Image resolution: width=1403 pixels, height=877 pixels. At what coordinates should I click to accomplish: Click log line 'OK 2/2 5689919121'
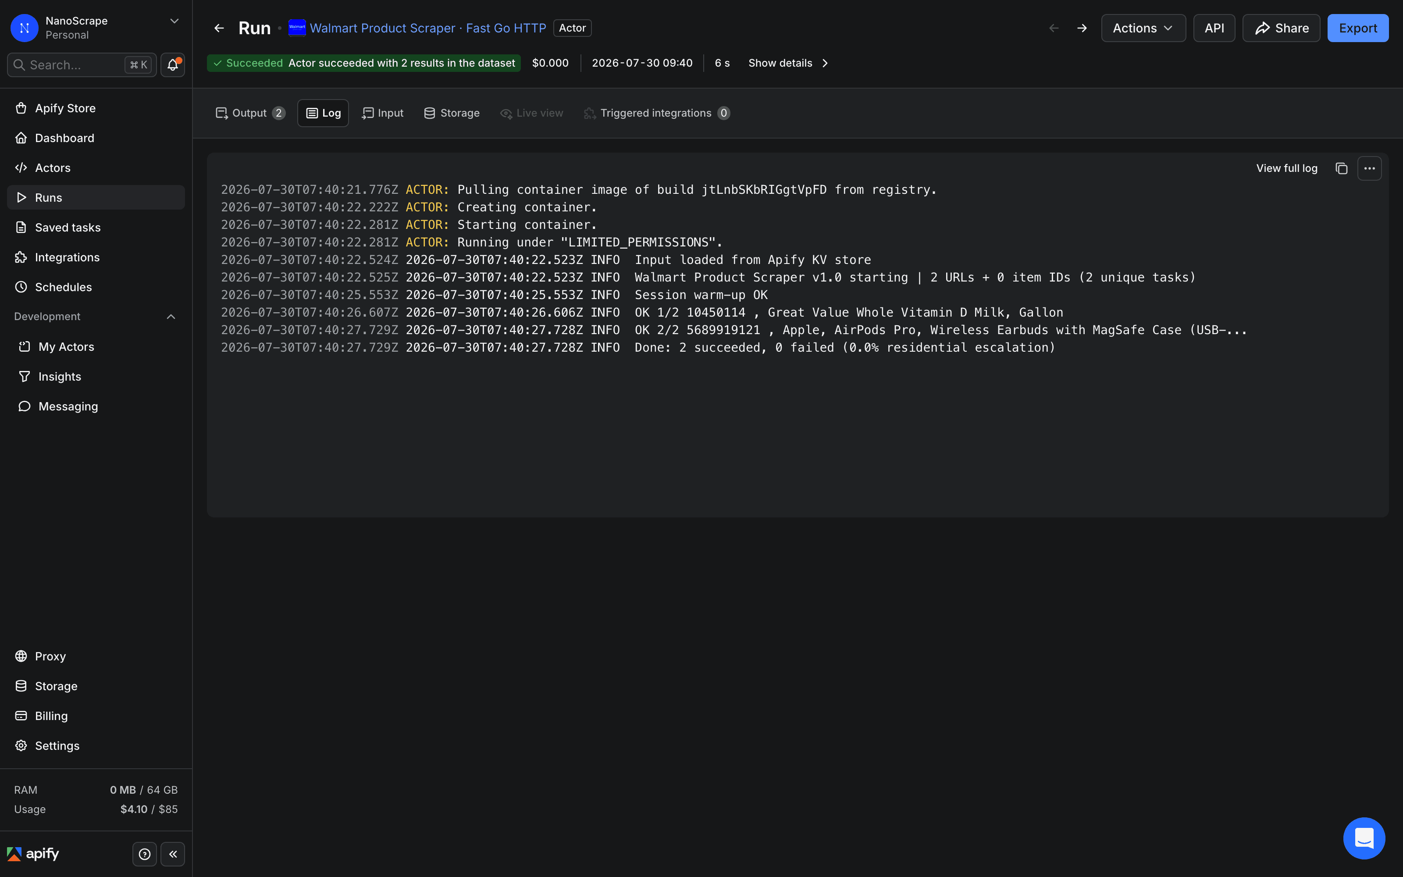[x=734, y=330]
